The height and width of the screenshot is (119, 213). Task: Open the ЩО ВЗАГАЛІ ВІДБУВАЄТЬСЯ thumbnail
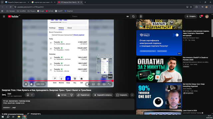159,24
